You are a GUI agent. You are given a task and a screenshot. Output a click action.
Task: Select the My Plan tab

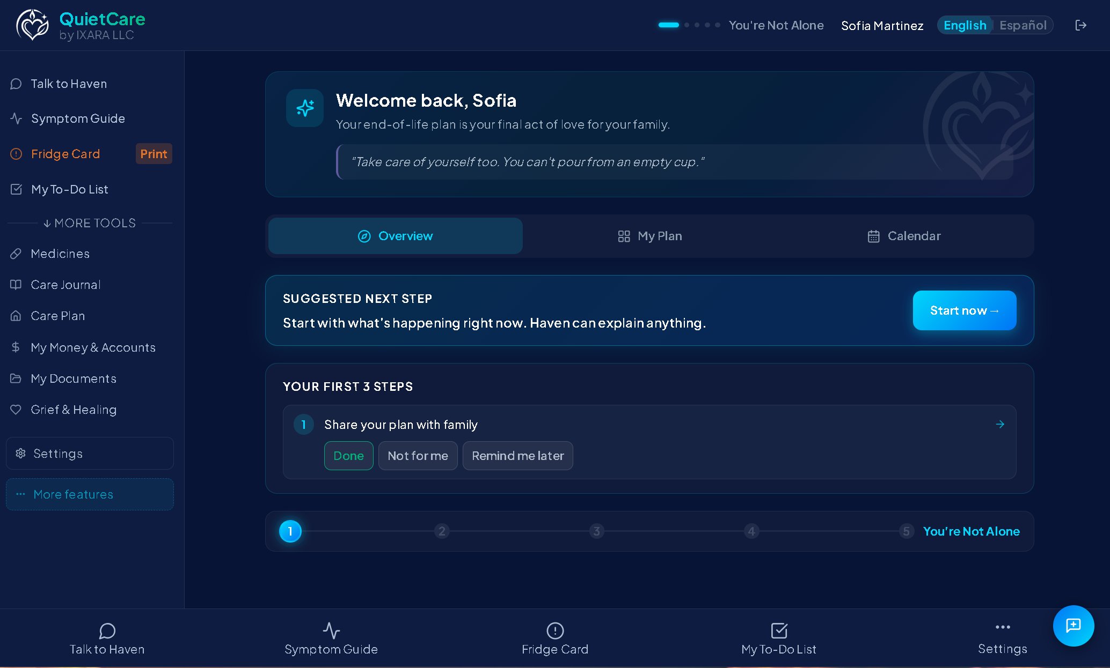pos(649,236)
